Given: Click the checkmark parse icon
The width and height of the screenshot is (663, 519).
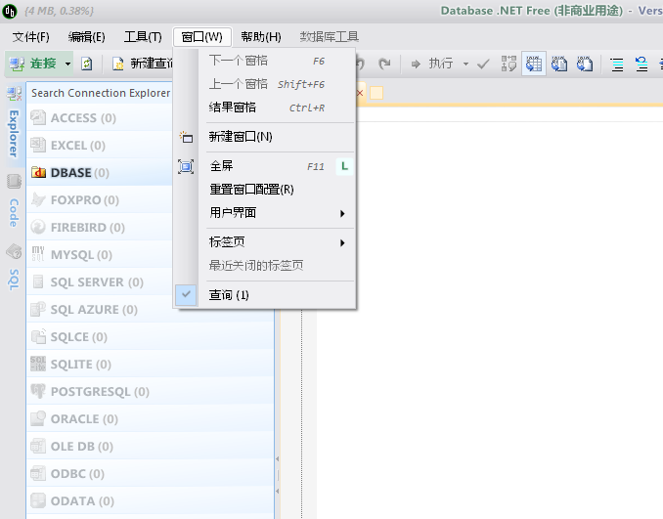Looking at the screenshot, I should 483,64.
